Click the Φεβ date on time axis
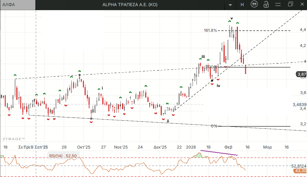 pos(228,147)
